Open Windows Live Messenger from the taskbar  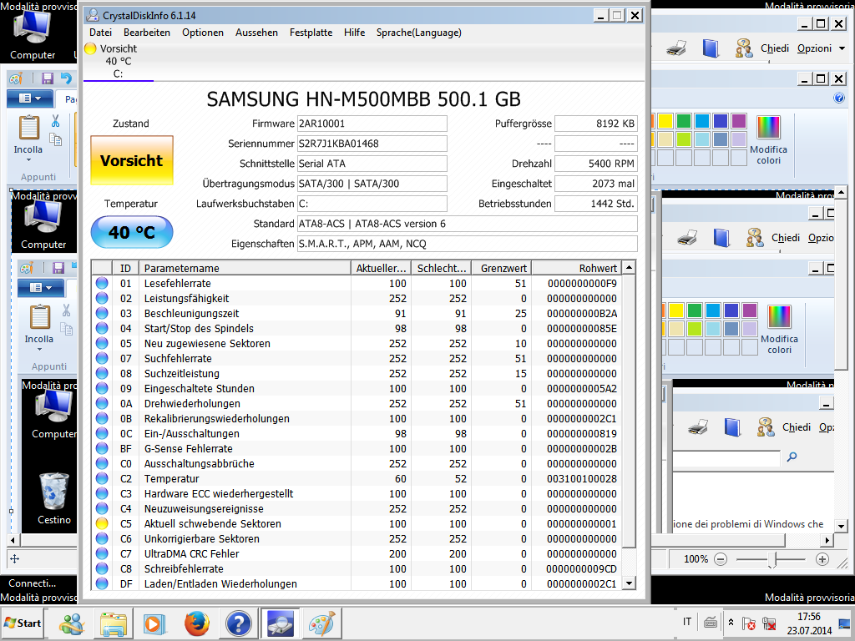tap(72, 623)
